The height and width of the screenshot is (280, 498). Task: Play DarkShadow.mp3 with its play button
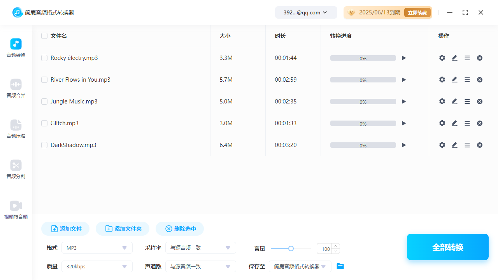coord(404,145)
